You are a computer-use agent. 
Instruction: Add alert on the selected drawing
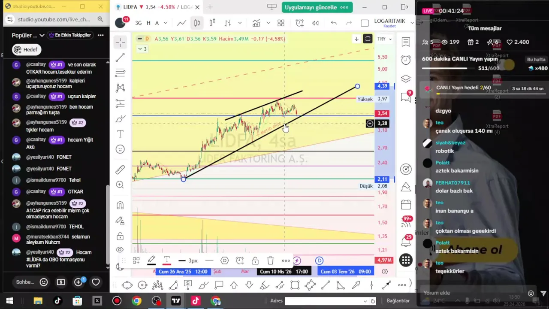coord(240,261)
